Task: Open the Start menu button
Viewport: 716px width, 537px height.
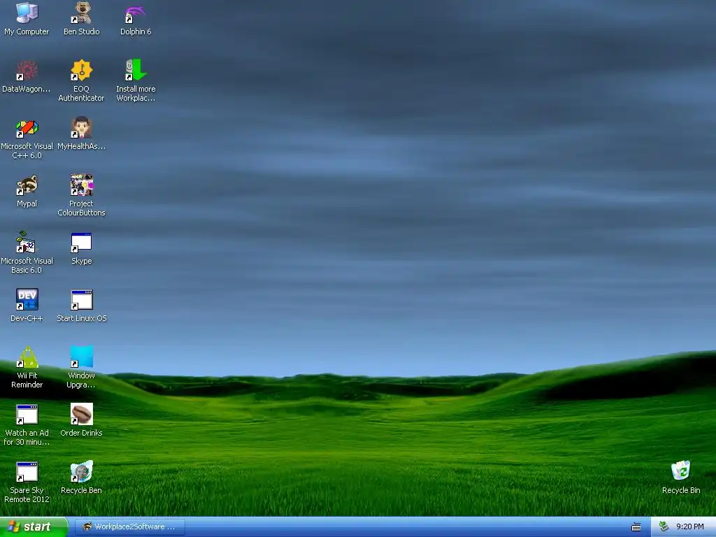Action: pos(34,527)
